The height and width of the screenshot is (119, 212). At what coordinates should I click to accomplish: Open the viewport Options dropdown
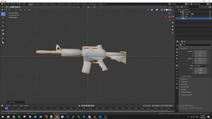pyautogui.click(x=171, y=7)
